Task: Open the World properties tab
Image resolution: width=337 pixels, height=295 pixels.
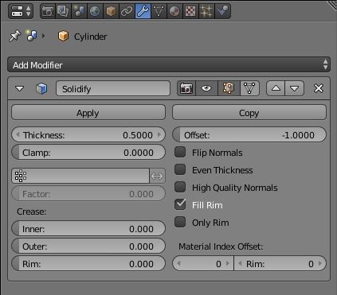Action: pos(95,11)
